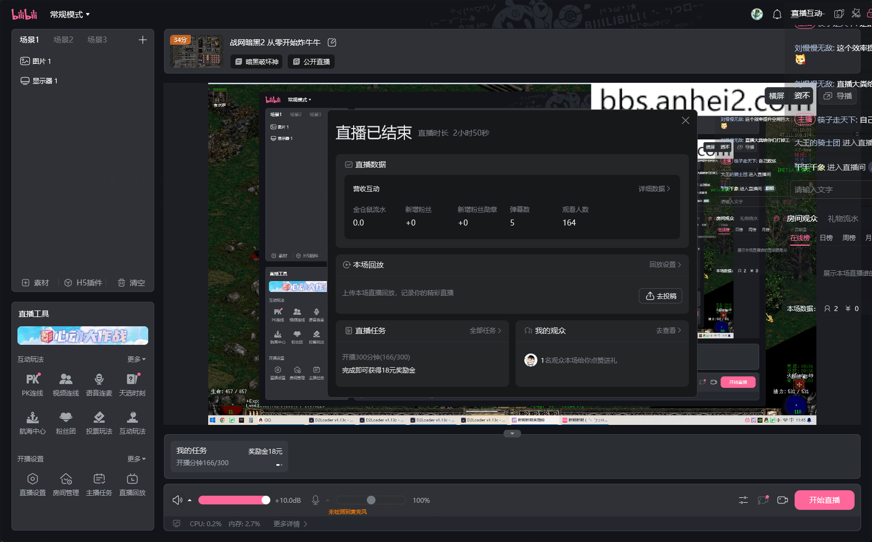The height and width of the screenshot is (542, 872).
Task: Switch to the 礼物流水 tab
Action: pos(843,218)
